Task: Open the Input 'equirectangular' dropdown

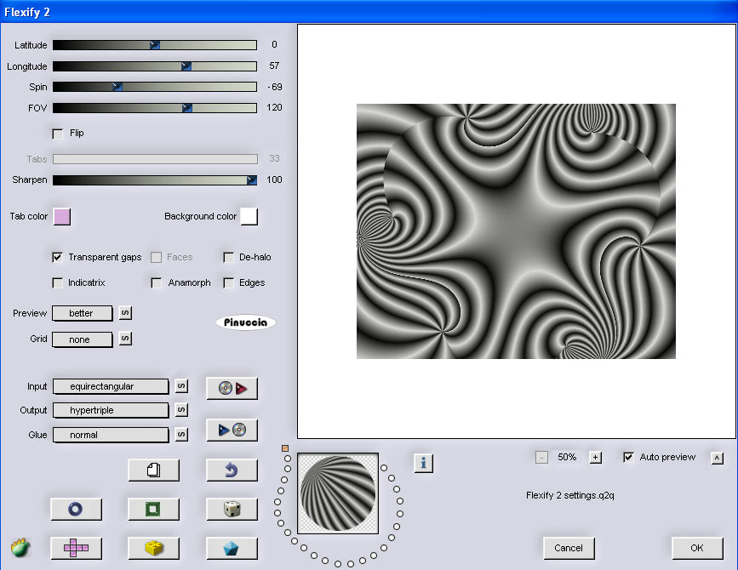Action: (x=111, y=386)
